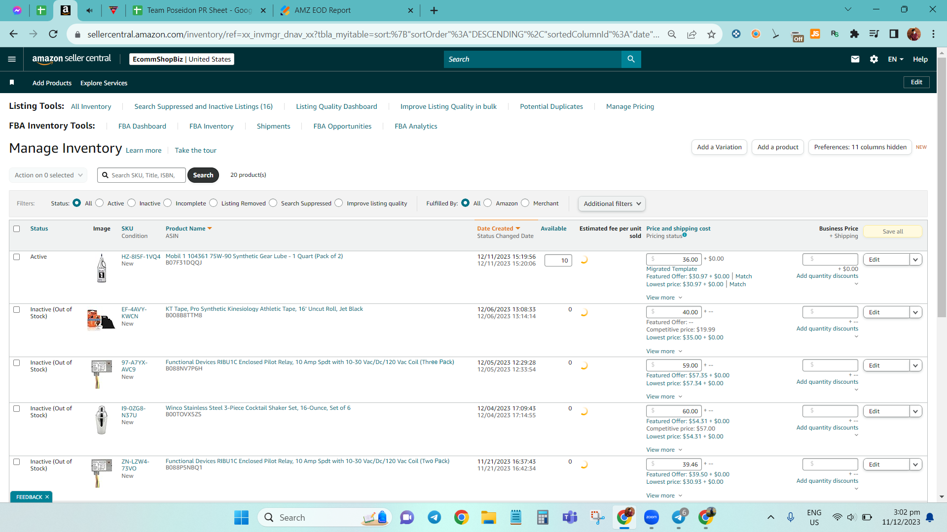Viewport: 947px width, 532px height.
Task: Check the KT Tape row checkbox
Action: click(17, 309)
